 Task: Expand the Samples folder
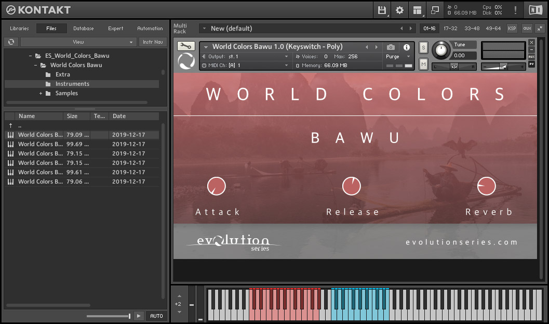point(41,94)
